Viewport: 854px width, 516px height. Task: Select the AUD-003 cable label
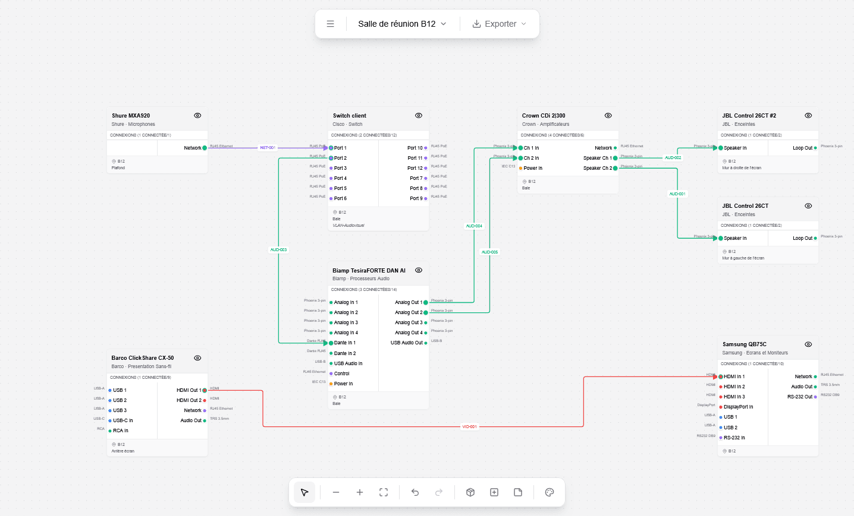(x=278, y=250)
